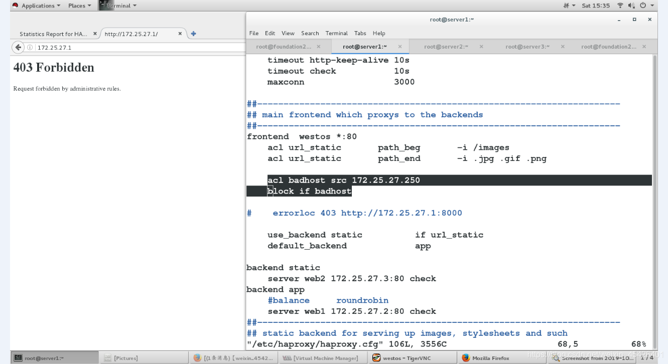This screenshot has height=364, width=668.
Task: Click the Firefox back arrow button
Action: click(x=18, y=48)
